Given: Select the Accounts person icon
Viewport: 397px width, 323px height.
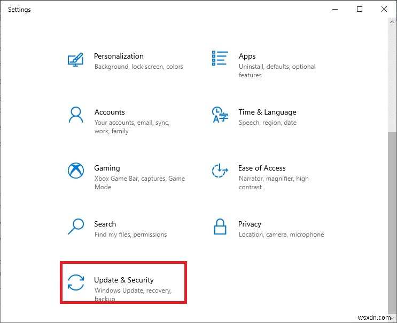Looking at the screenshot, I should tap(76, 115).
